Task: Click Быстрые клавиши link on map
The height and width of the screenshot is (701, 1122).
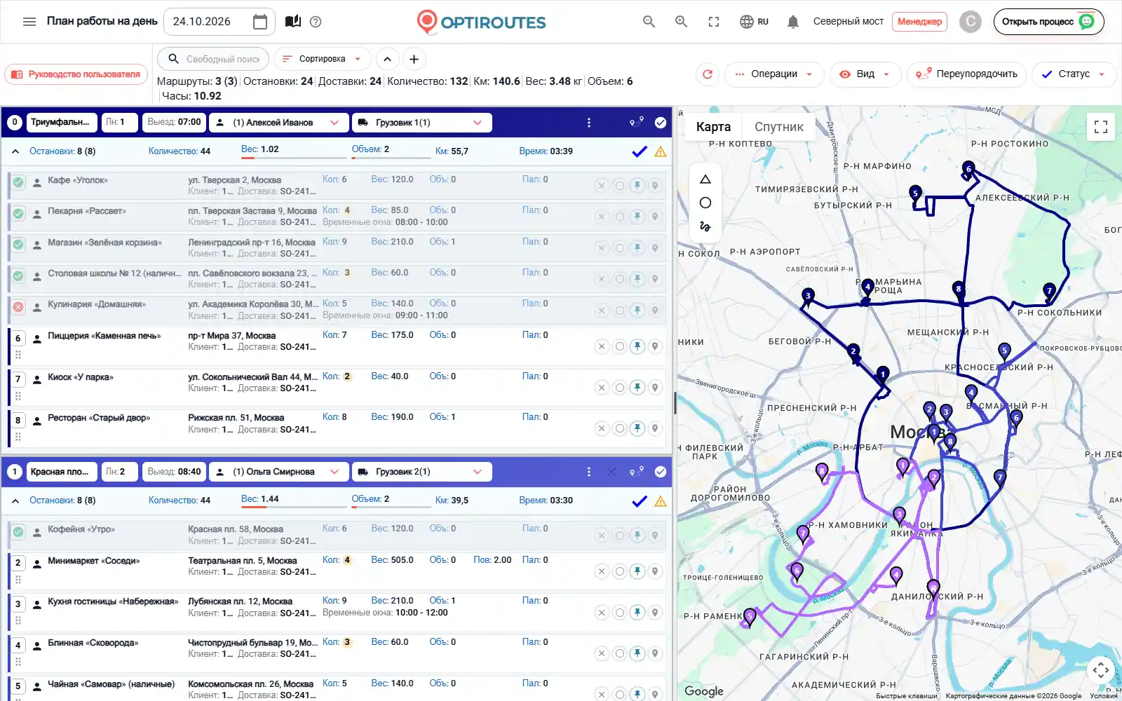Action: [x=906, y=695]
